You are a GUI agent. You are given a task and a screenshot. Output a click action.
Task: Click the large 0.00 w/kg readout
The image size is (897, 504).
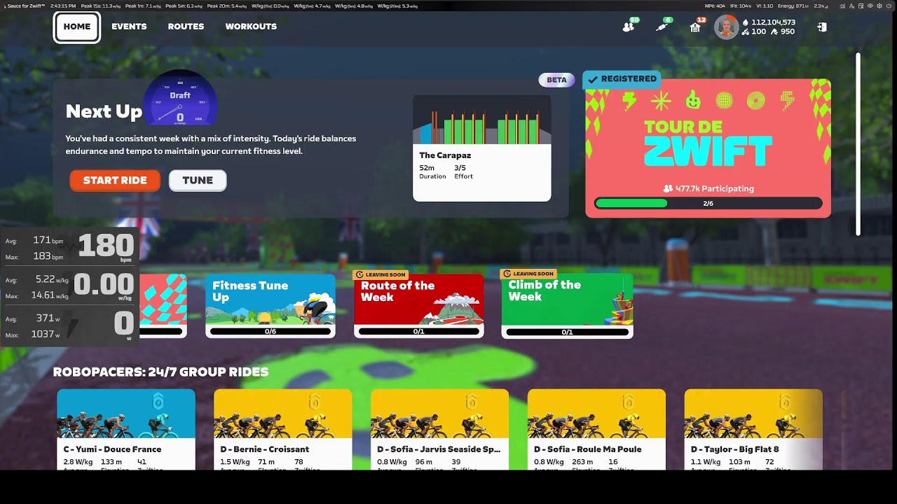click(104, 285)
